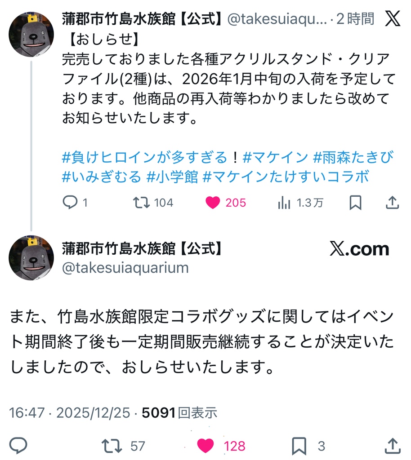
Task: Bookmark the post with 3 bookmarks
Action: point(299,446)
